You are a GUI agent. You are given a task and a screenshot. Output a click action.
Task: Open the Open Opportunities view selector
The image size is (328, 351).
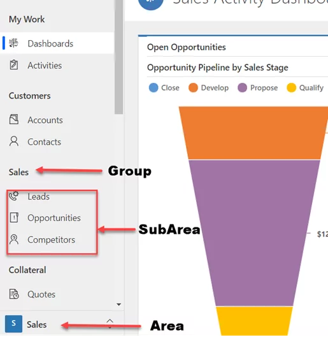(x=187, y=47)
